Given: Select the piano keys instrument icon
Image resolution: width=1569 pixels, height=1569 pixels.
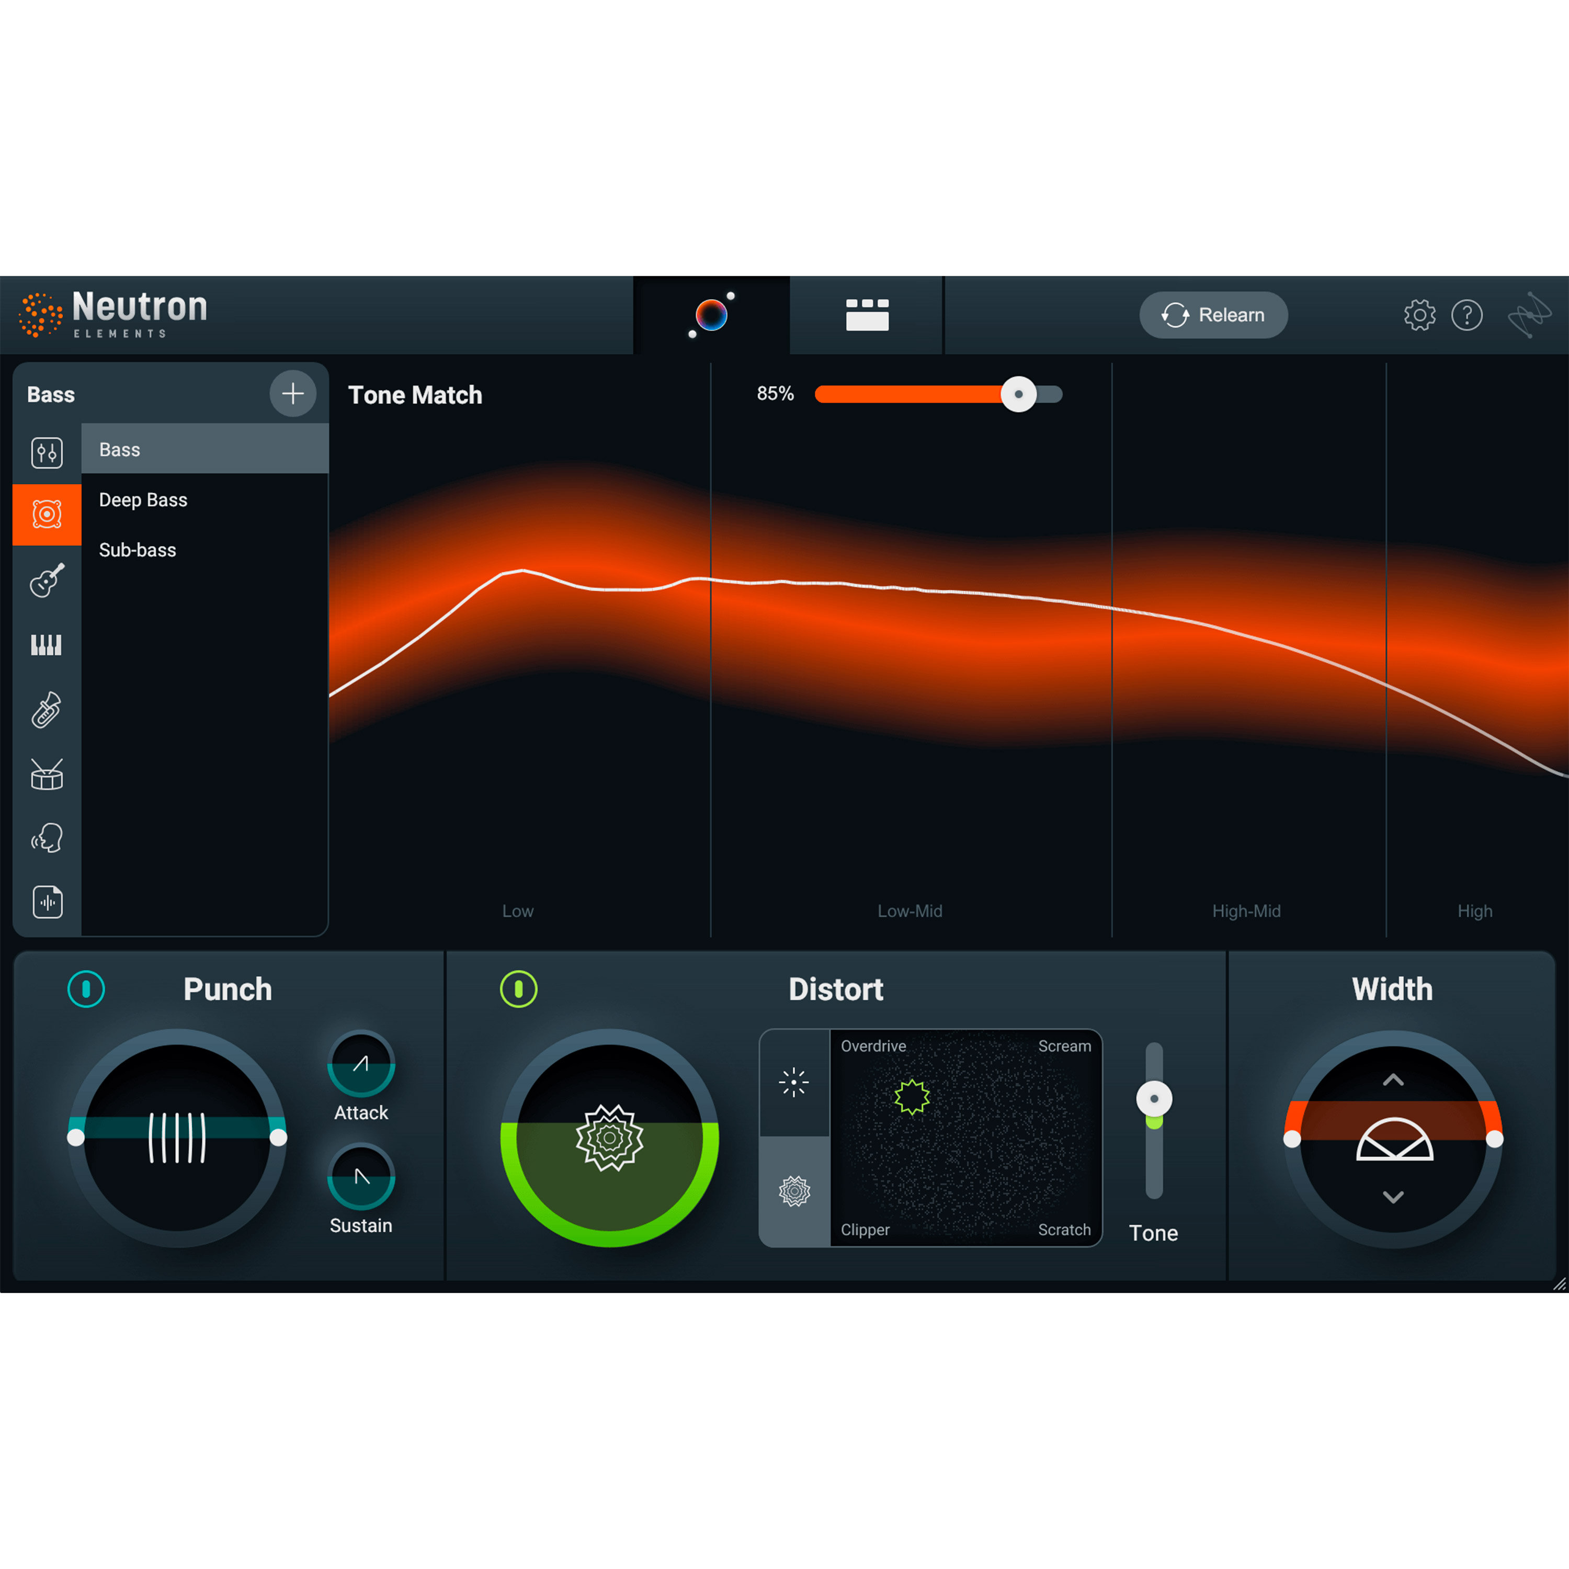Looking at the screenshot, I should 47,645.
